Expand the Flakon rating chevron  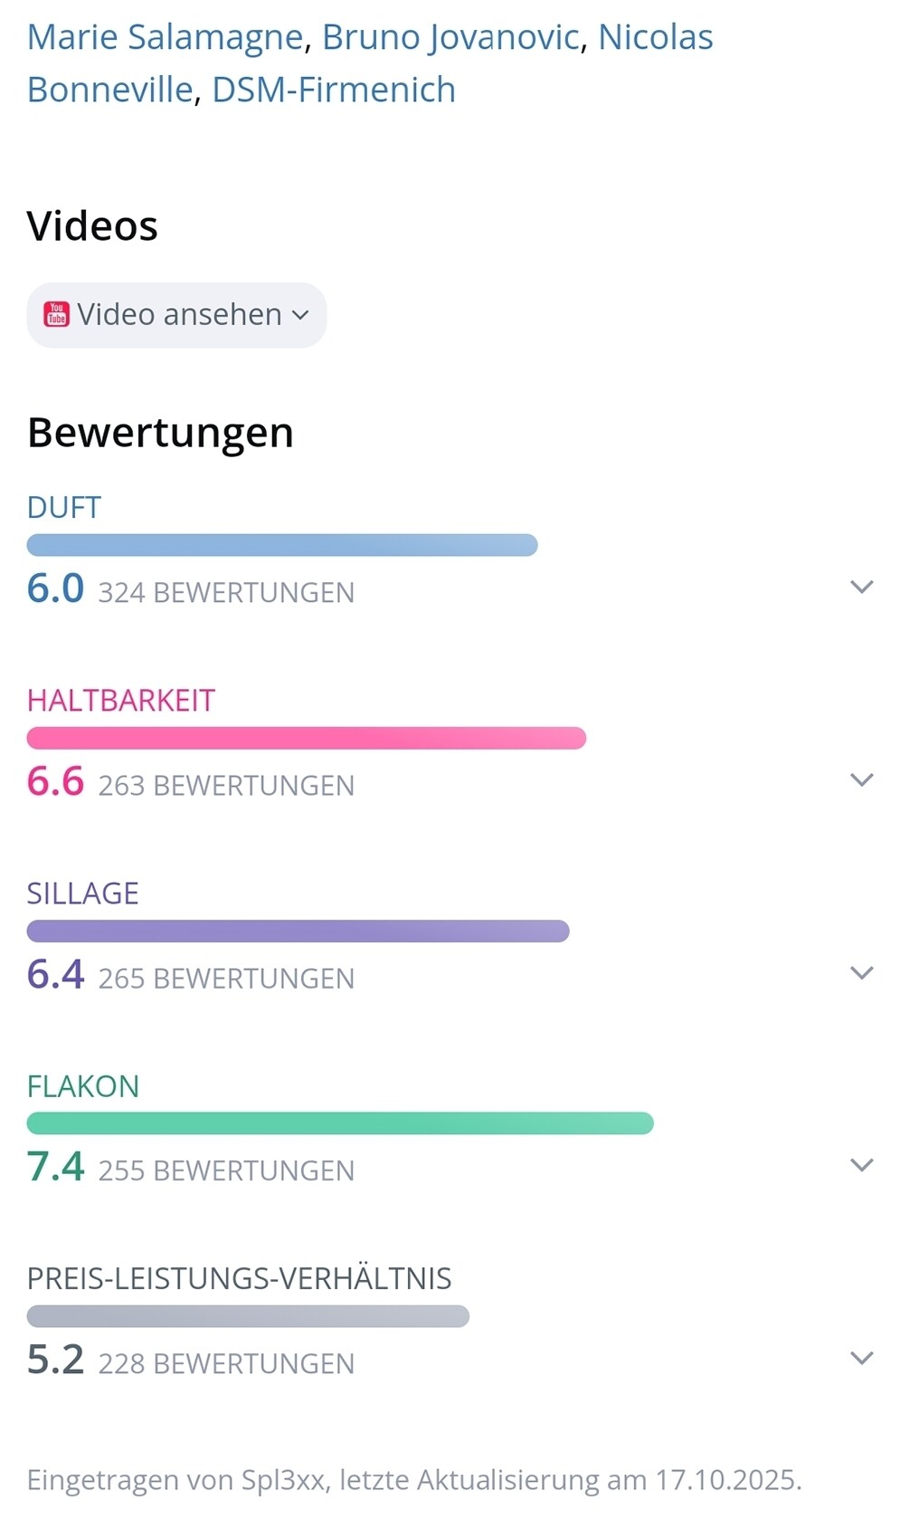click(x=861, y=1165)
